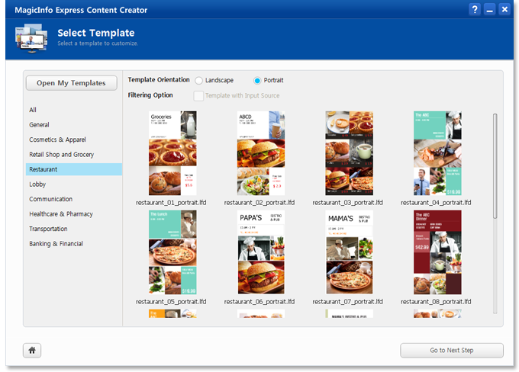
Task: Click the restaurant_08_portrait.lfd file name
Action: tap(436, 302)
